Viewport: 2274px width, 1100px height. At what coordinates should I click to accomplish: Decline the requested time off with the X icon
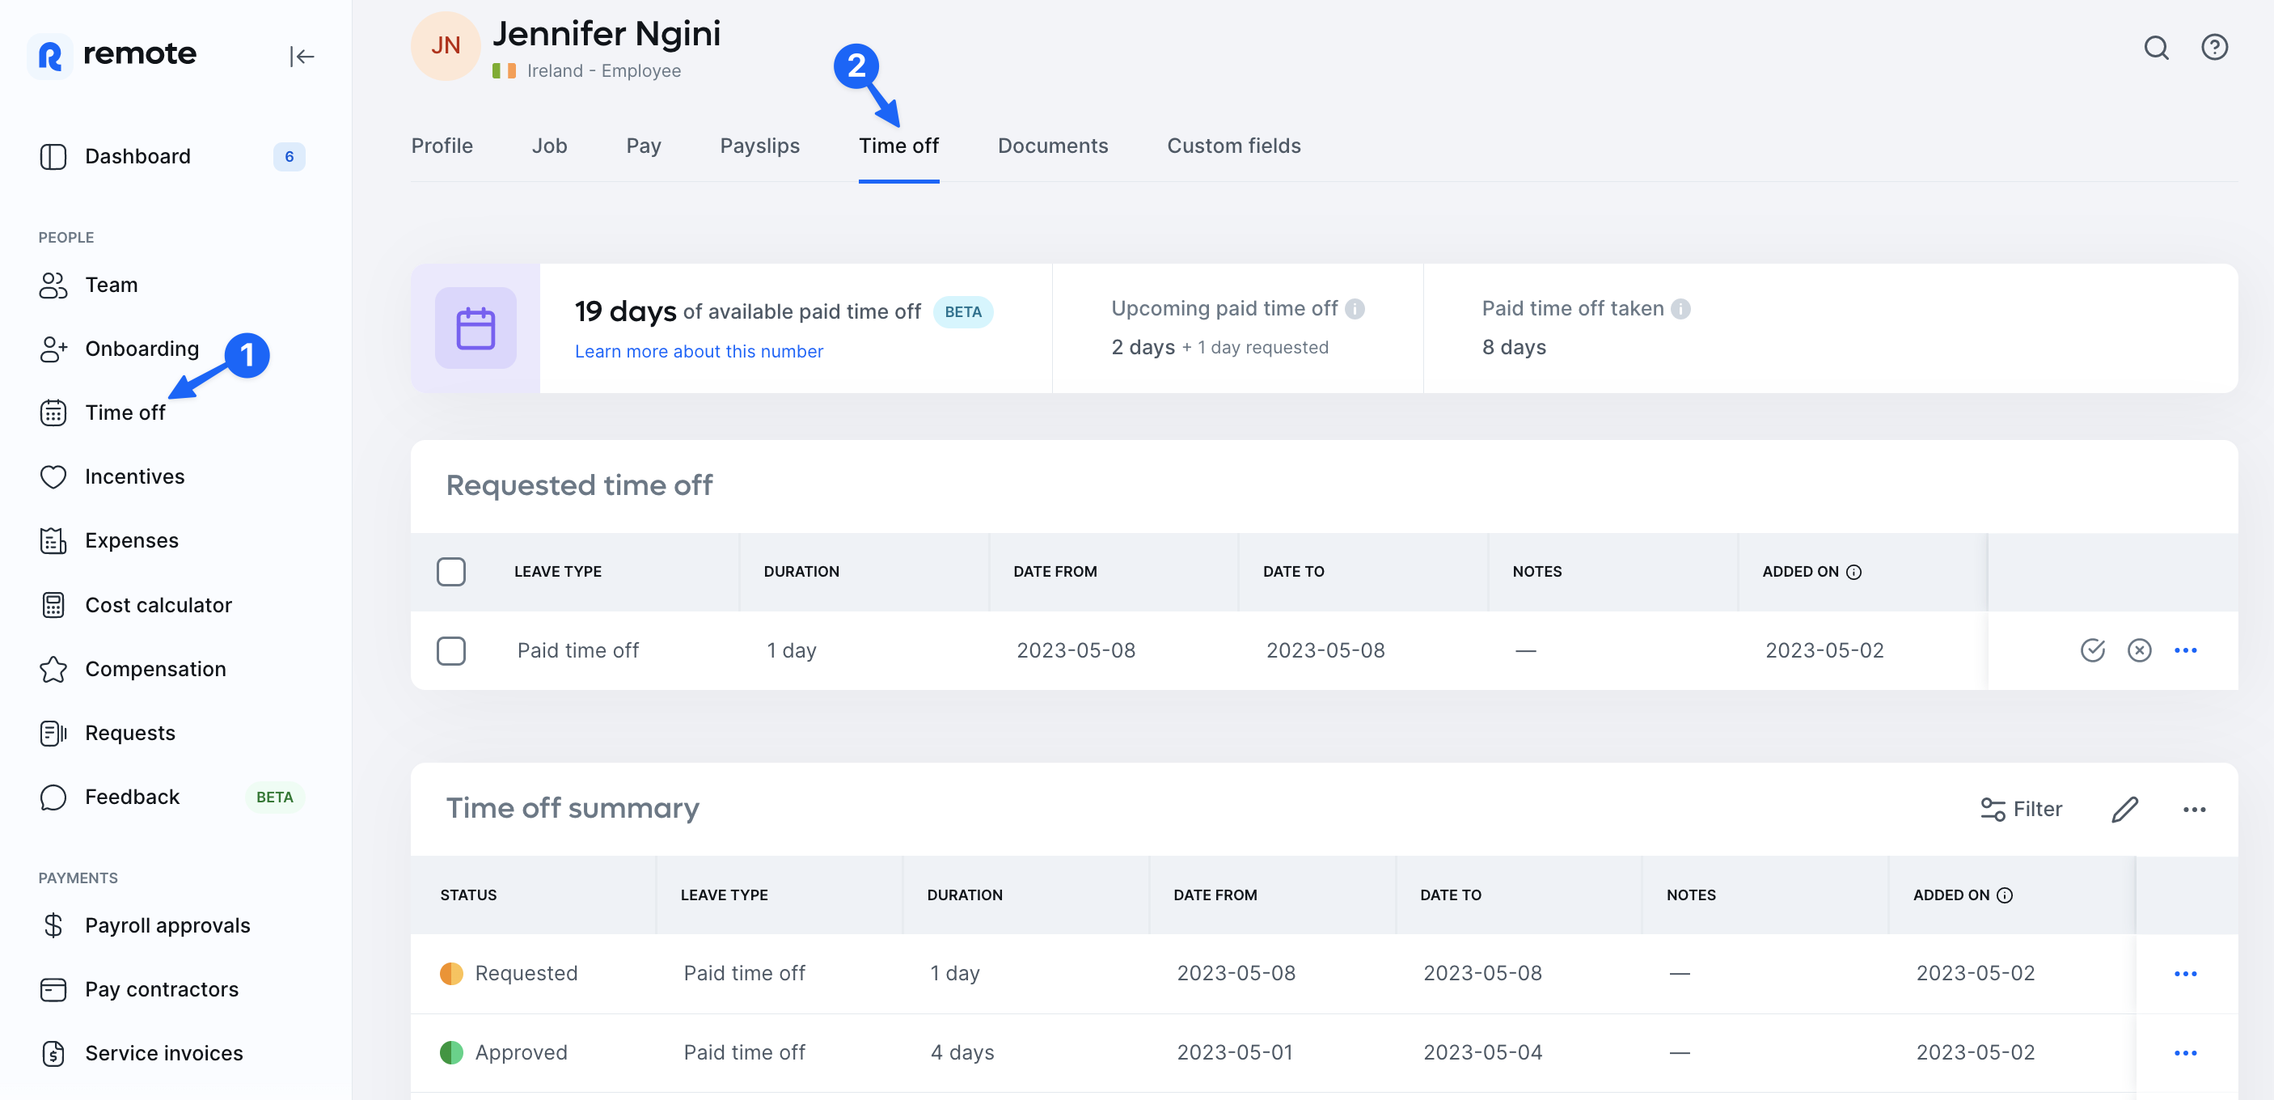pyautogui.click(x=2140, y=649)
